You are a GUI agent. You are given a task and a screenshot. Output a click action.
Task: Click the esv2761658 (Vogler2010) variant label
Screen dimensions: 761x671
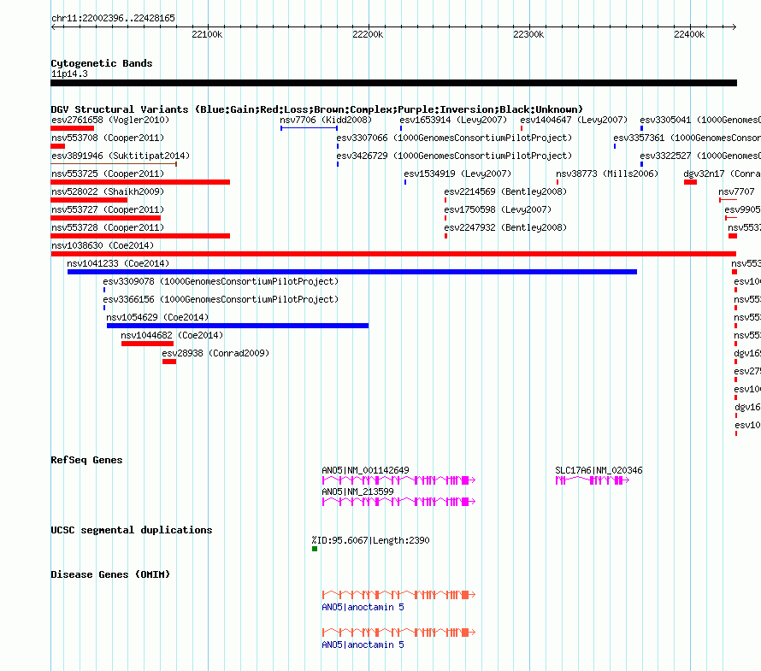[x=110, y=120]
